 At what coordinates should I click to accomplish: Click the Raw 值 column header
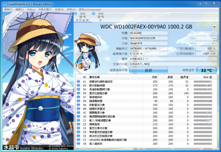point(202,77)
